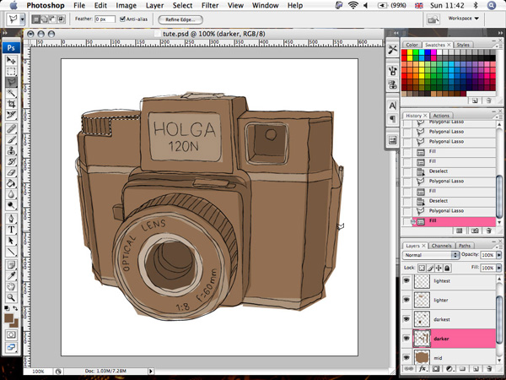Hide the lighter layer
This screenshot has width=506, height=380.
point(406,300)
